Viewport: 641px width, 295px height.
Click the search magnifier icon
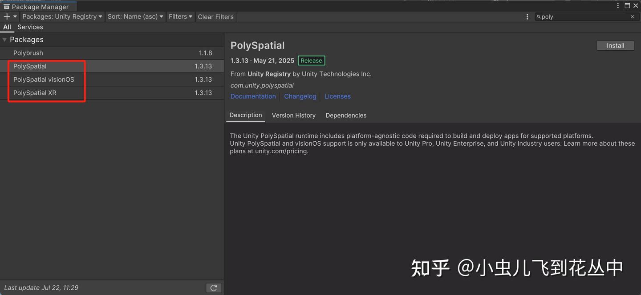tap(538, 17)
